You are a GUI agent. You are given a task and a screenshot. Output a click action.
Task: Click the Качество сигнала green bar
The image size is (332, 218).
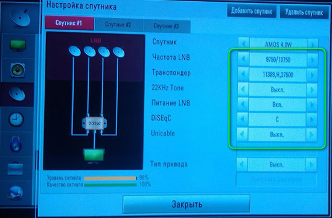[110, 185]
